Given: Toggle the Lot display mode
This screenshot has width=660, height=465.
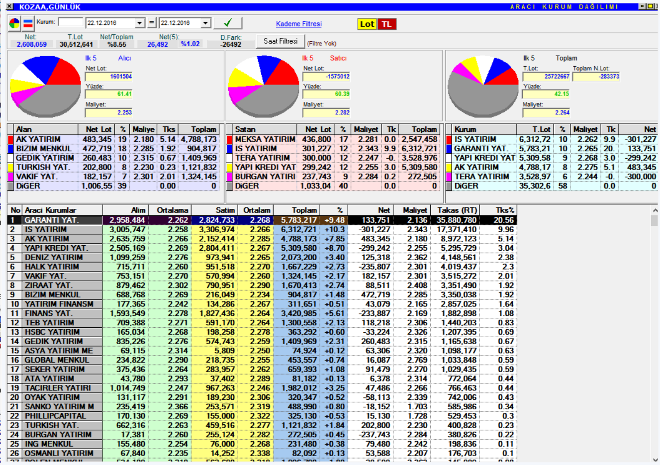Looking at the screenshot, I should click(367, 24).
